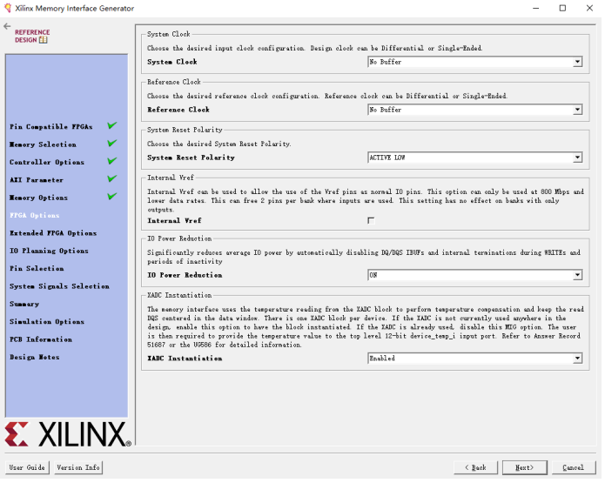Open the XADC Instantiation dropdown

(x=475, y=359)
